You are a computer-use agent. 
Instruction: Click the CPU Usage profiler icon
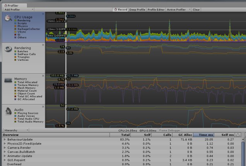(x=8, y=18)
